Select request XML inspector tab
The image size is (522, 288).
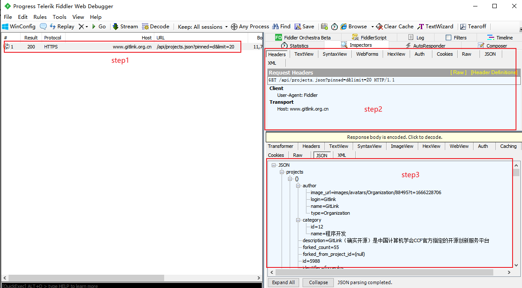point(272,63)
